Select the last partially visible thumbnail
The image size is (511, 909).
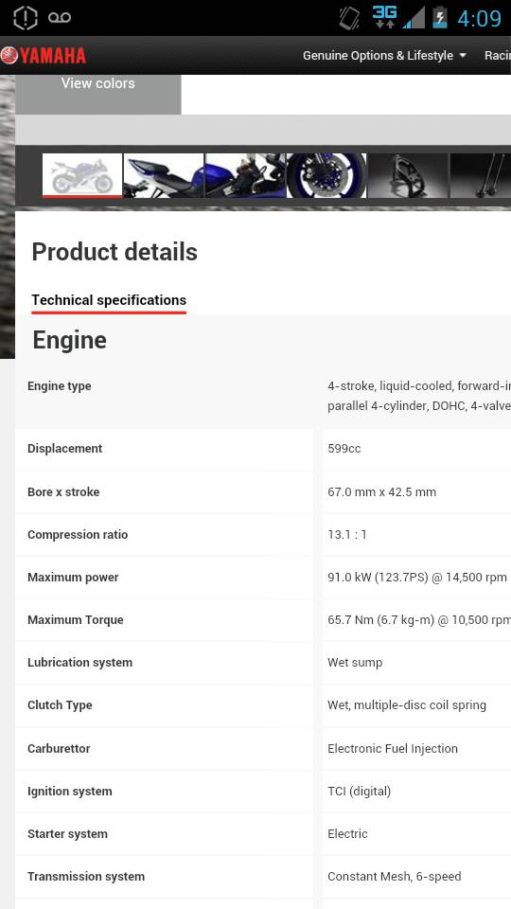click(481, 175)
